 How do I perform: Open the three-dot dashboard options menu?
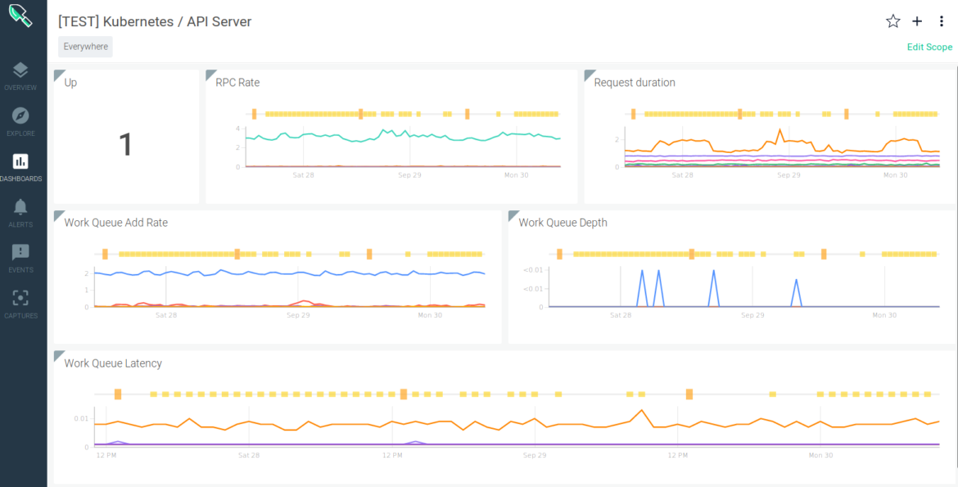pos(942,21)
